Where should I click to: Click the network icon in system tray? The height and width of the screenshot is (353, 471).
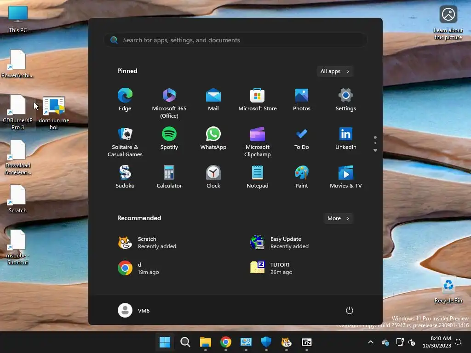(x=400, y=342)
